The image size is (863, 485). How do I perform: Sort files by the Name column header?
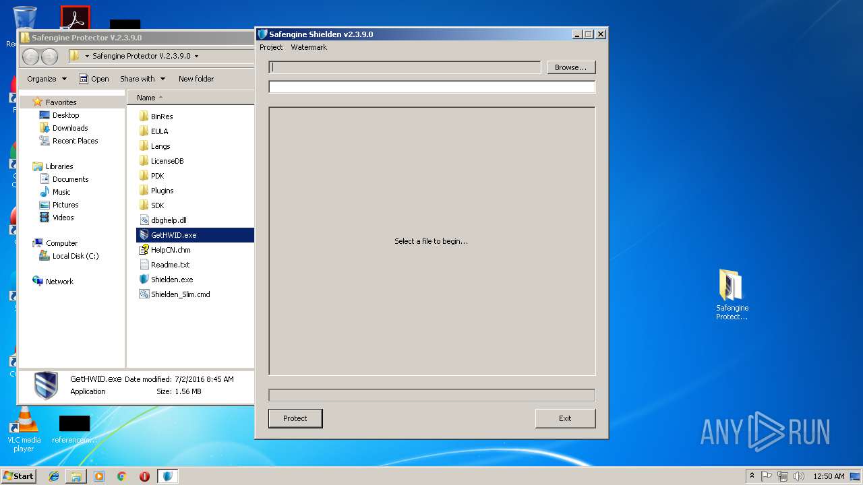click(x=191, y=98)
